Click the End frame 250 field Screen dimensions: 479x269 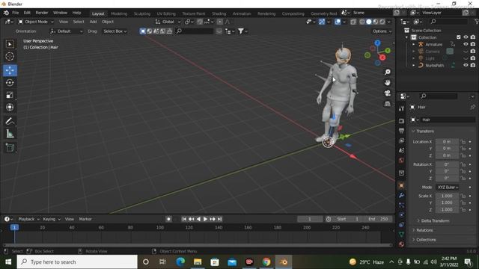pos(379,219)
